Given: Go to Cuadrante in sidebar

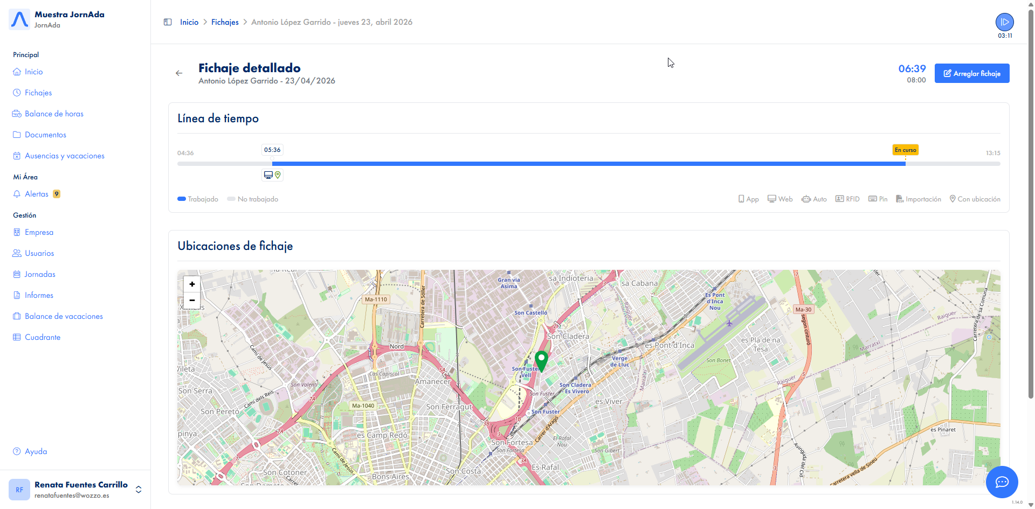Looking at the screenshot, I should pyautogui.click(x=43, y=337).
